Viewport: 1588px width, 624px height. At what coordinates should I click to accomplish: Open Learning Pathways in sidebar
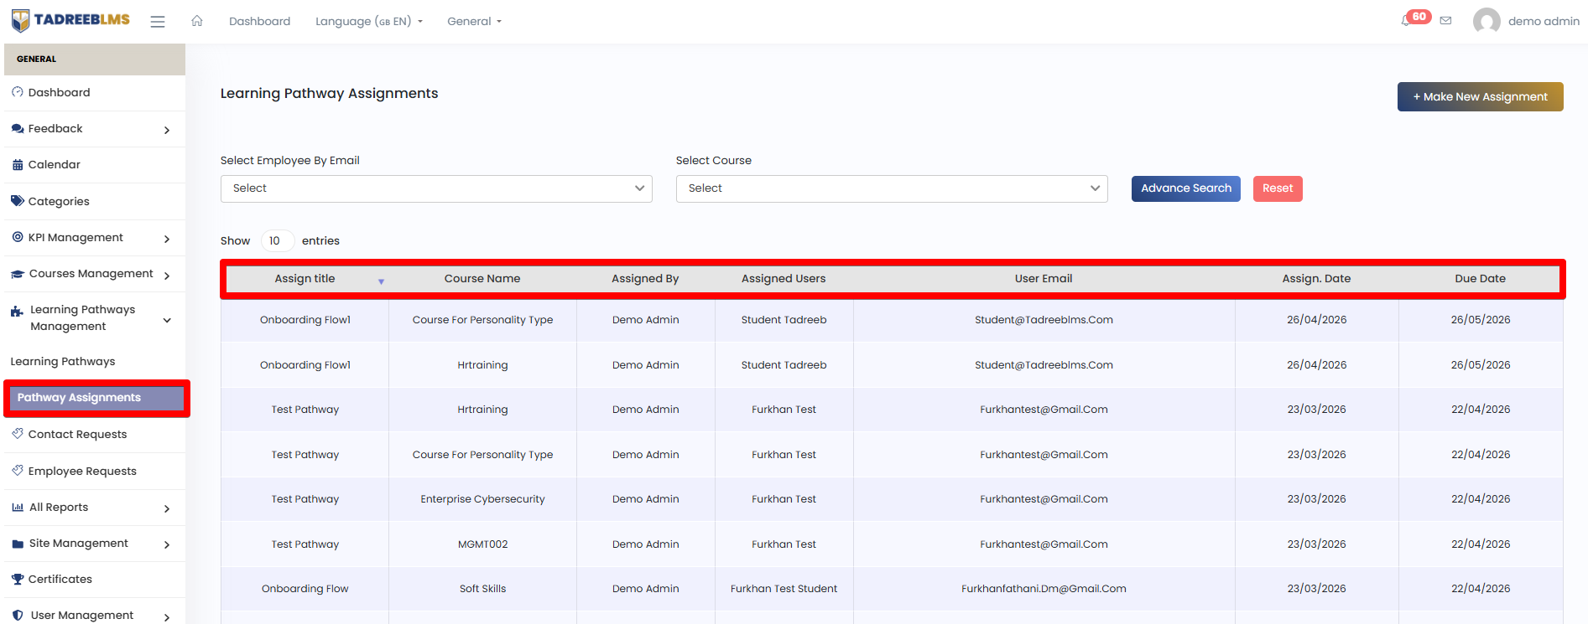(63, 362)
